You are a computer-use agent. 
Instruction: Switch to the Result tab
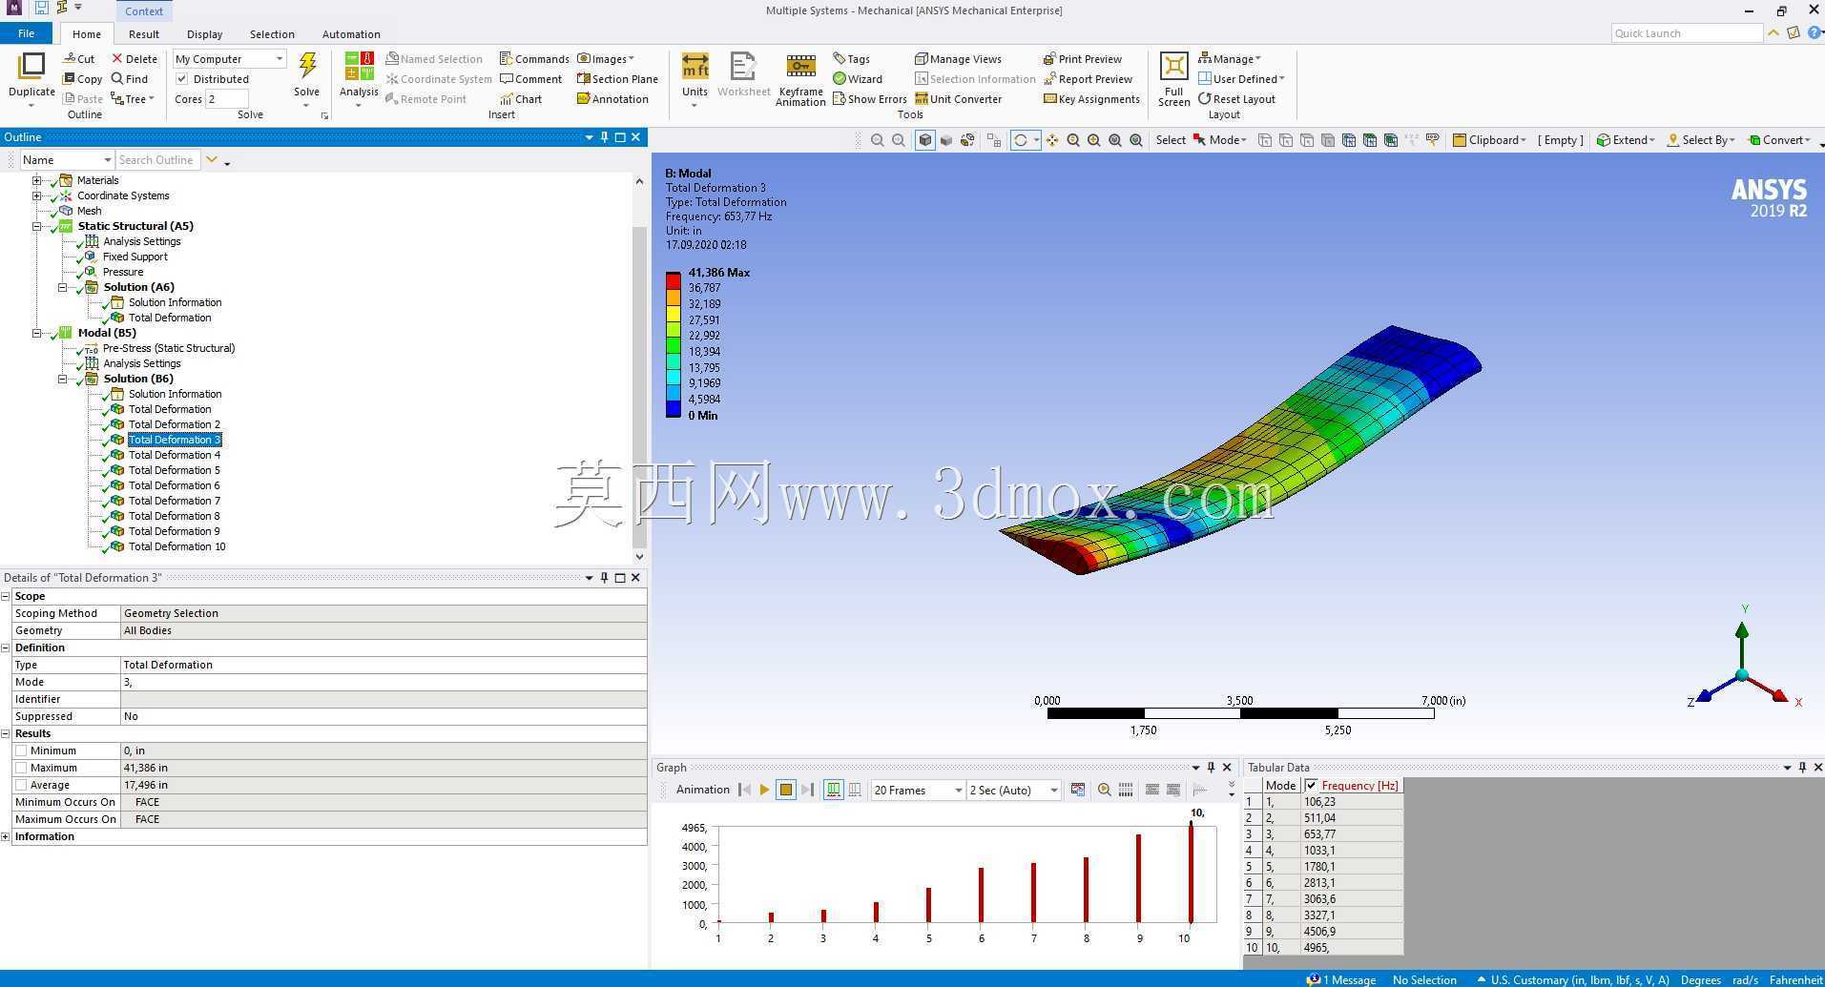tap(144, 34)
